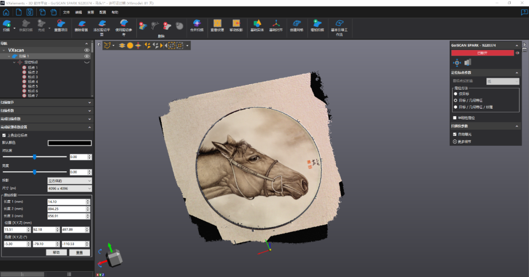Open the 配置 menu
Image resolution: width=529 pixels, height=277 pixels.
coord(103,12)
